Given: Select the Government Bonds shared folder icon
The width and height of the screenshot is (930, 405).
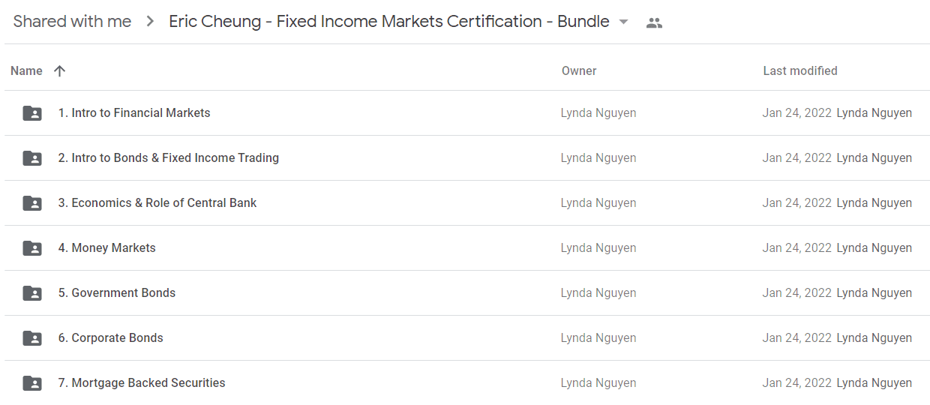Looking at the screenshot, I should (32, 293).
